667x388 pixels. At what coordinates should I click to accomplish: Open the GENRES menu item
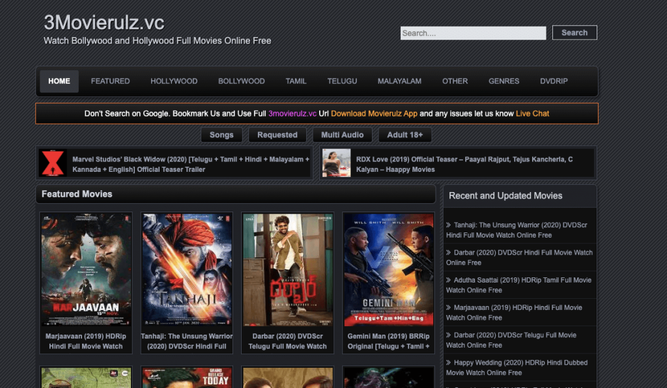(x=504, y=81)
